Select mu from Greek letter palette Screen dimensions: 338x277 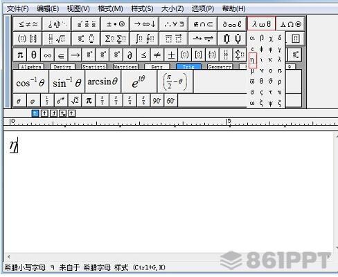click(x=252, y=70)
